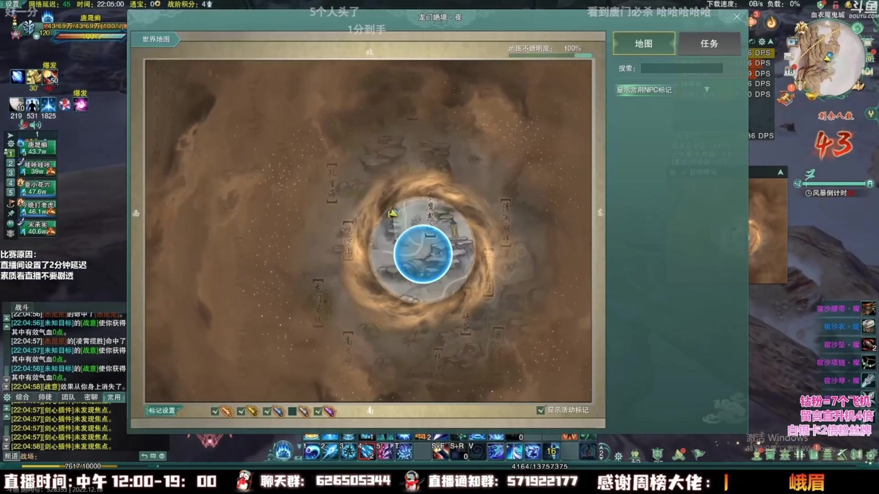
Task: Toggle the orange scroll marker checkbox
Action: click(x=215, y=411)
